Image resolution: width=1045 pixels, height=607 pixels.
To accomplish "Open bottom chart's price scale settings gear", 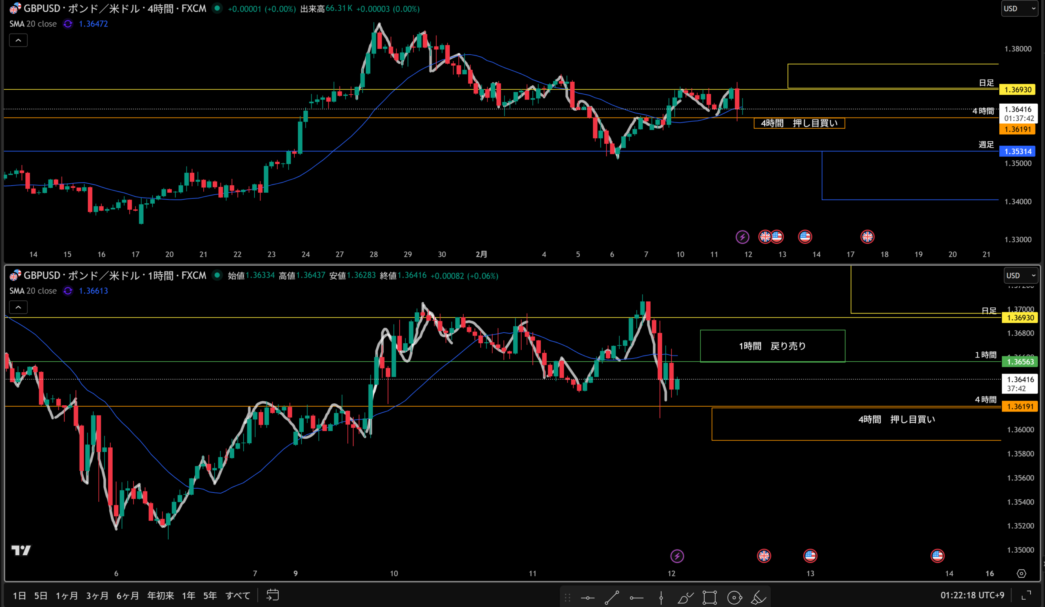I will pyautogui.click(x=1021, y=574).
